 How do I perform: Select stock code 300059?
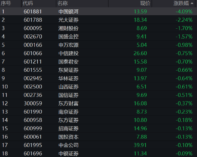coord(33,103)
